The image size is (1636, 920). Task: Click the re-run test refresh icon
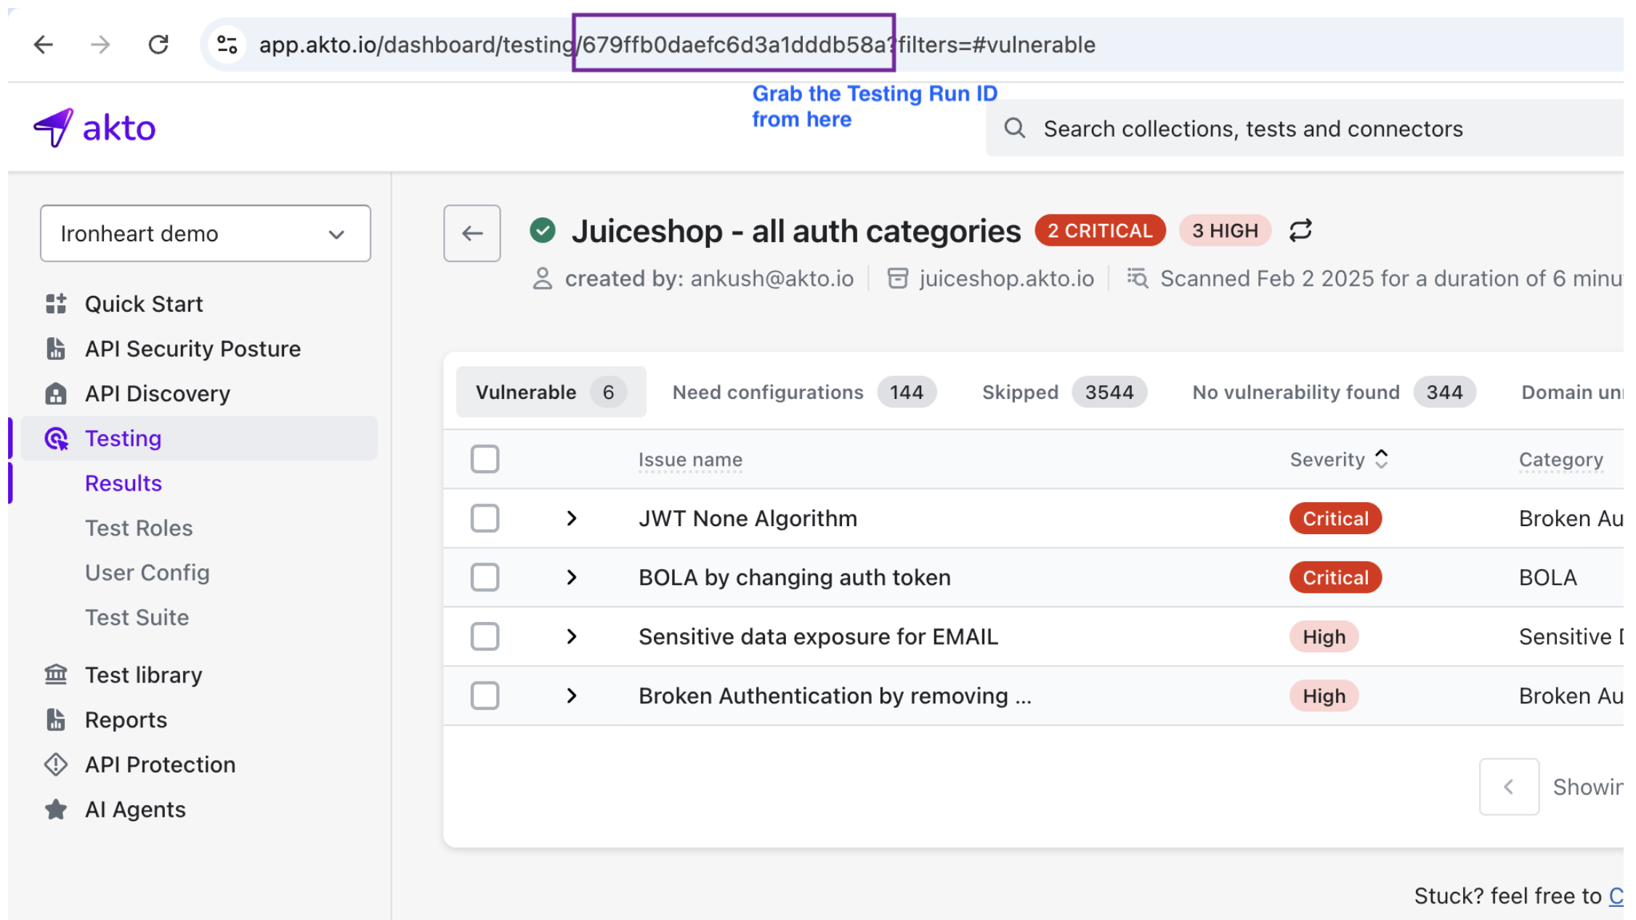tap(1300, 231)
